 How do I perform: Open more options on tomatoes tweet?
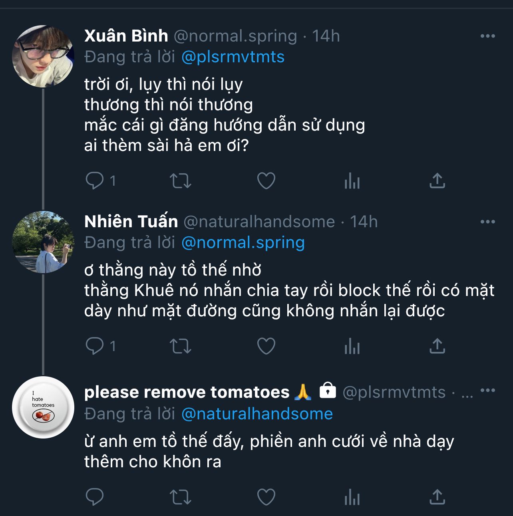pos(487,391)
